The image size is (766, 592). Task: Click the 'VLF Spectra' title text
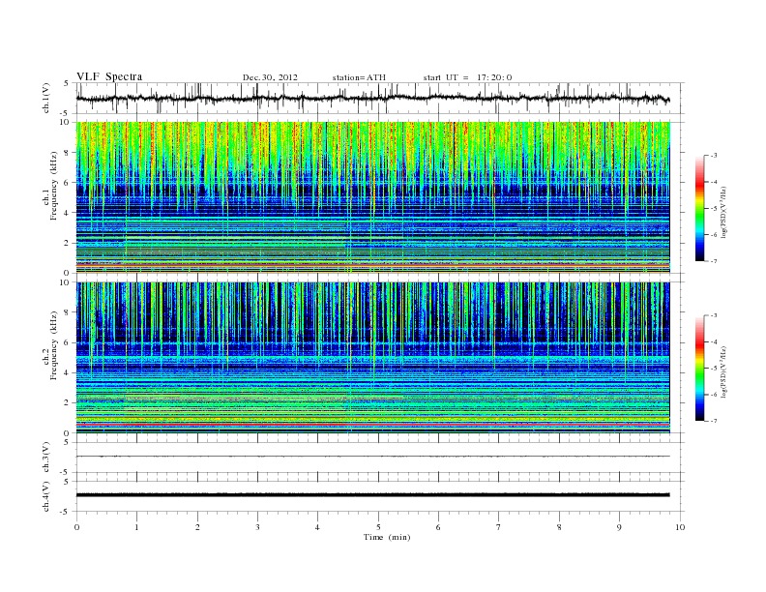pyautogui.click(x=109, y=76)
